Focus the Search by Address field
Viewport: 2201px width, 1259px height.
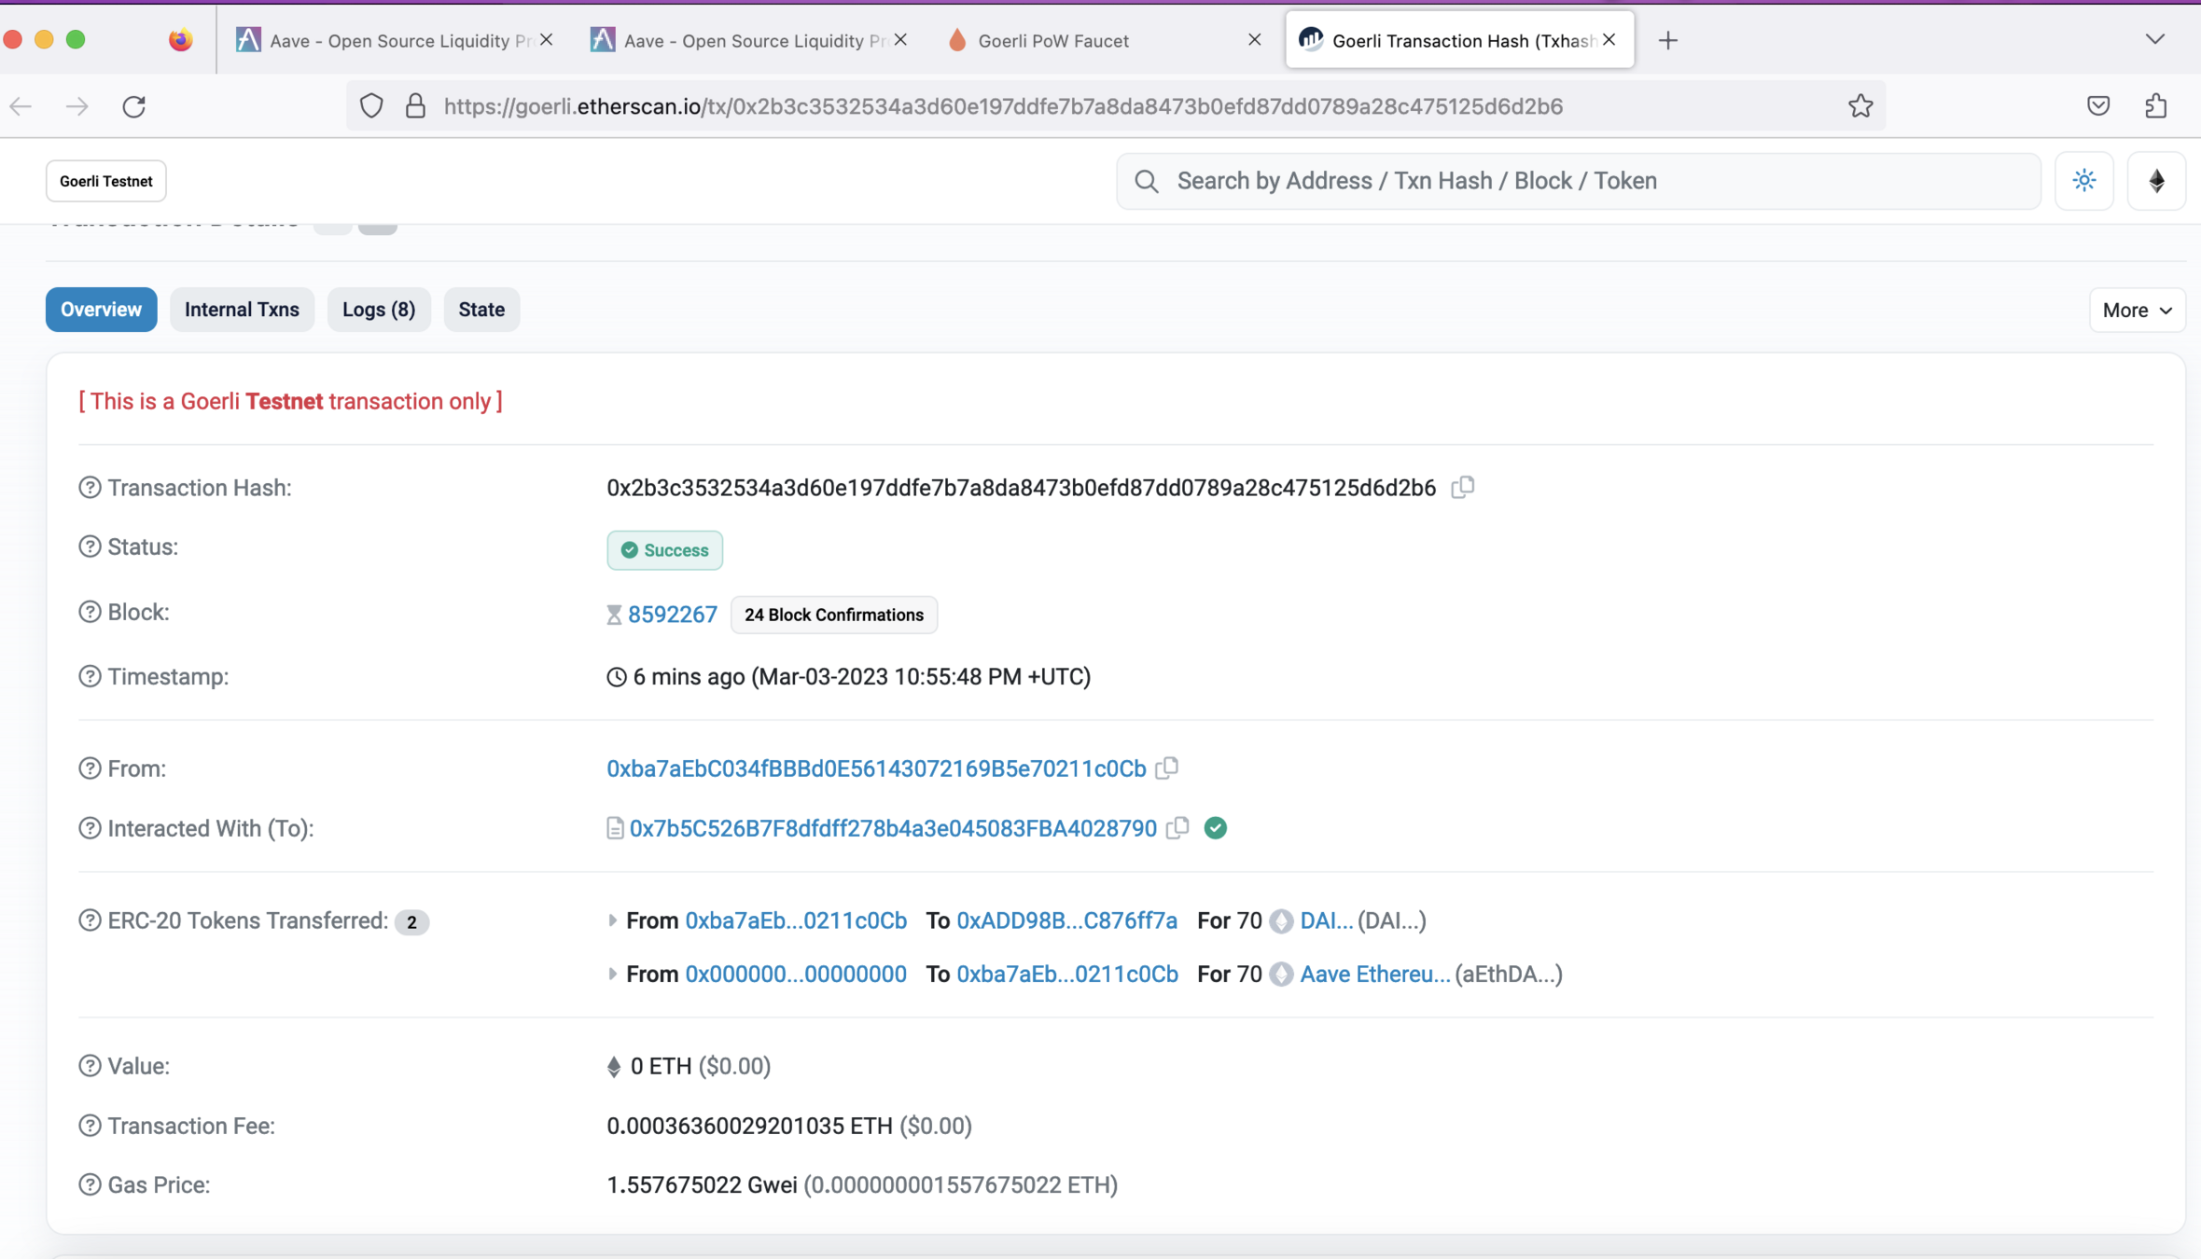(1586, 181)
